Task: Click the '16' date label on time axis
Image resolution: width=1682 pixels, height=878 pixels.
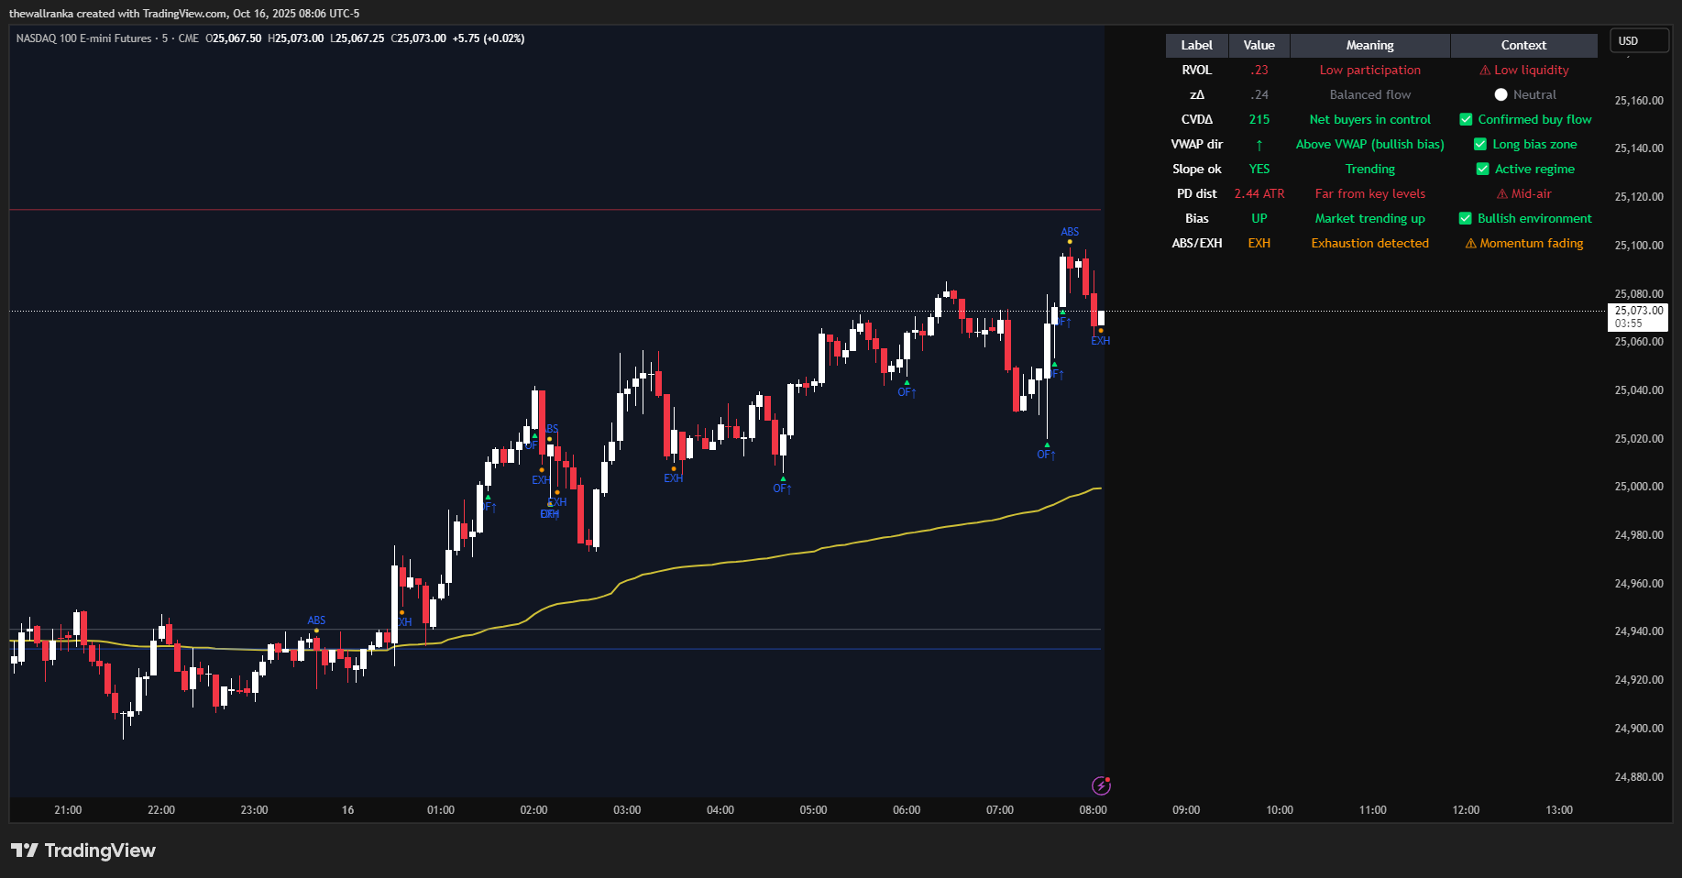Action: pyautogui.click(x=347, y=810)
